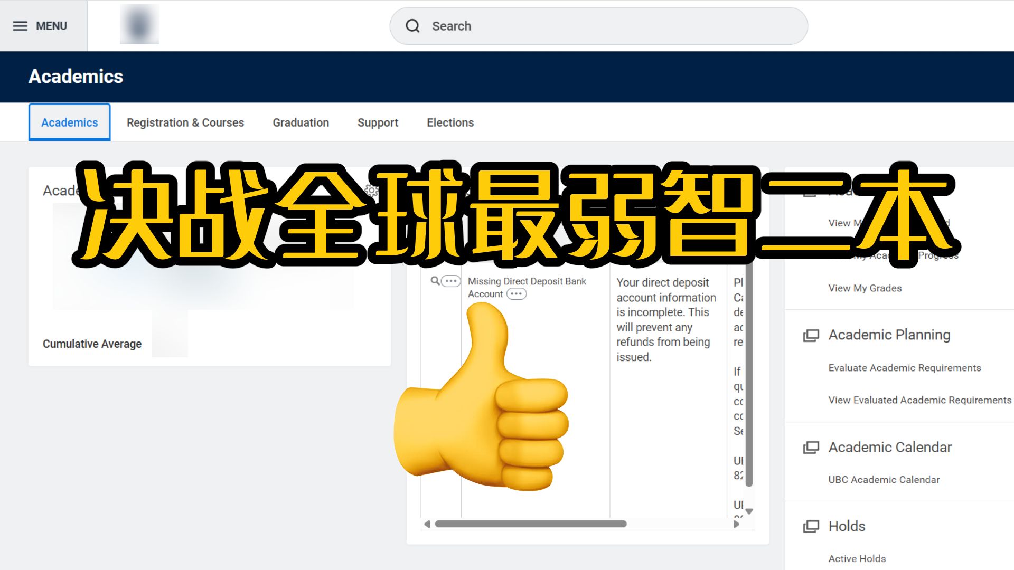Click the Academic Planning section icon
1014x570 pixels.
pos(811,336)
